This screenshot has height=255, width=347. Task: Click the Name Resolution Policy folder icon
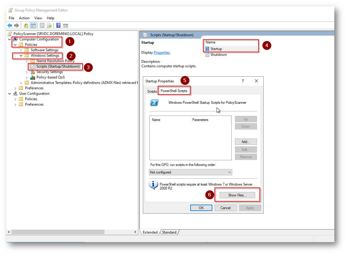tap(33, 61)
